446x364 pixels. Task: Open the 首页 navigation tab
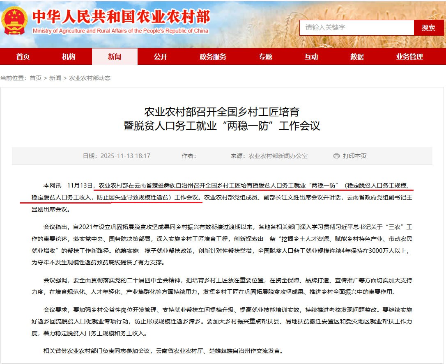[x=23, y=57]
